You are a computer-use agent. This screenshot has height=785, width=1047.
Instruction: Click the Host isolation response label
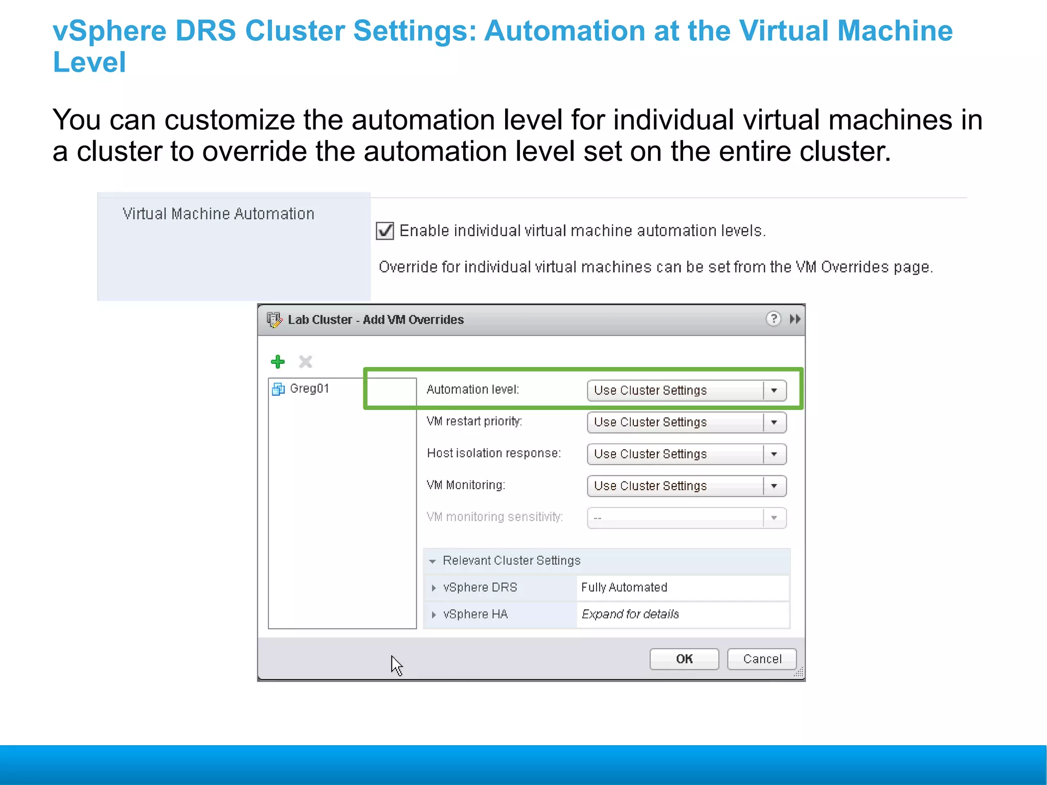(494, 453)
